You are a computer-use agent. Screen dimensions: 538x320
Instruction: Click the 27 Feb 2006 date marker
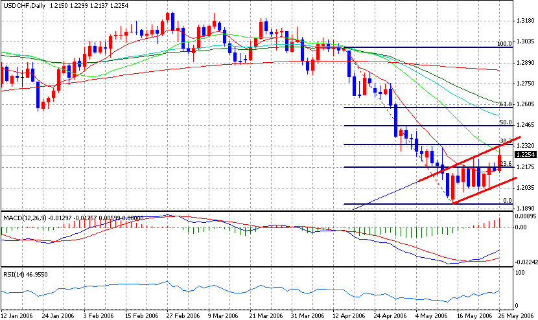183,316
